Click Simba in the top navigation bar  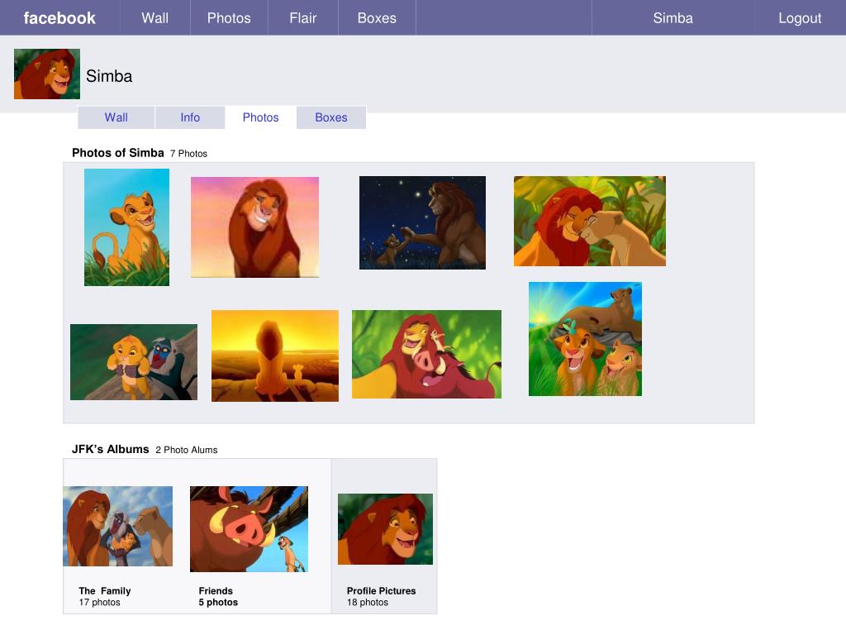tap(673, 18)
